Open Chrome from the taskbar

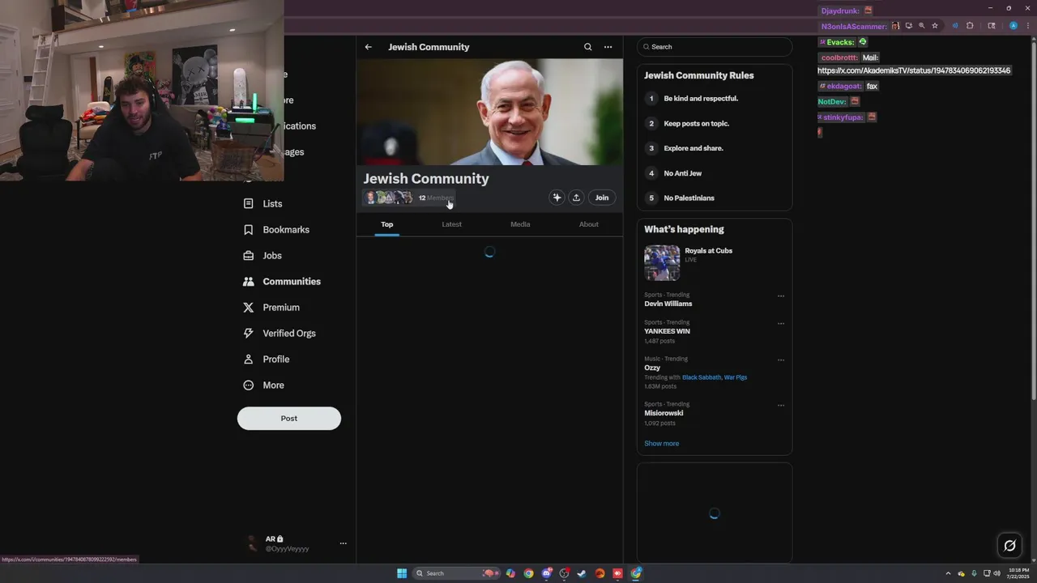click(x=528, y=573)
